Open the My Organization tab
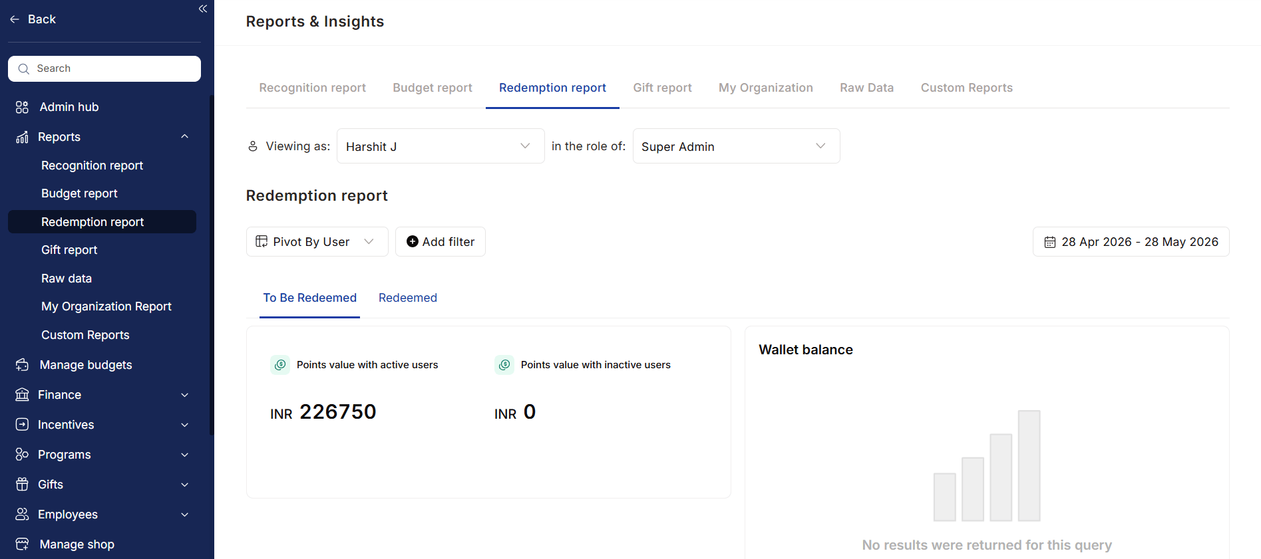 click(766, 88)
